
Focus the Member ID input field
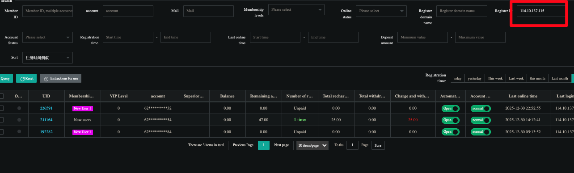47,11
